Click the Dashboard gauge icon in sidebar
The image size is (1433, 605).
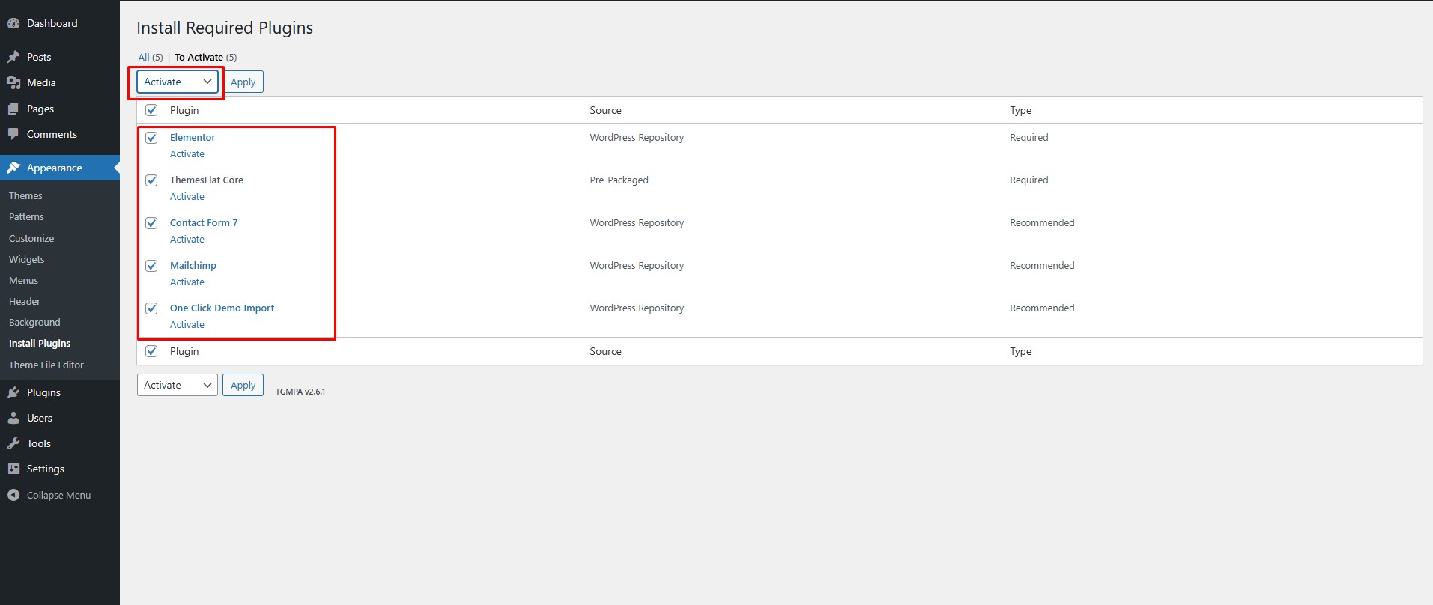(13, 23)
